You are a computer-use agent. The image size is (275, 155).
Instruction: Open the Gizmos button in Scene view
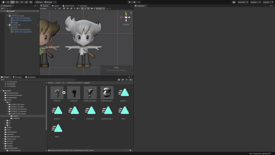point(99,9)
